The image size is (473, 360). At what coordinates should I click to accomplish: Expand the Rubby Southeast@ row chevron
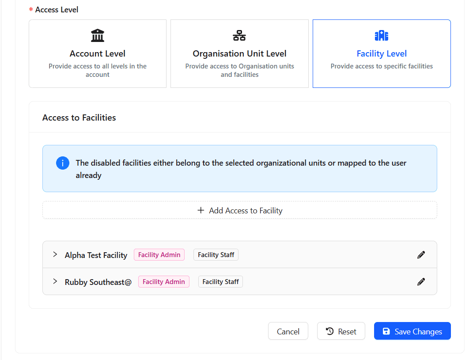[55, 281]
